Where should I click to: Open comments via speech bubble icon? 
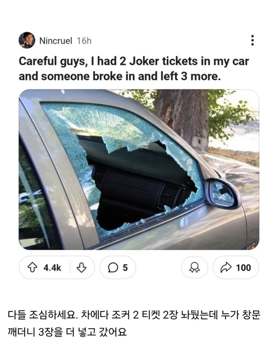(113, 267)
